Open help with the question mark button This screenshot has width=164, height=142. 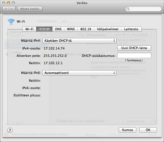pos(10,130)
